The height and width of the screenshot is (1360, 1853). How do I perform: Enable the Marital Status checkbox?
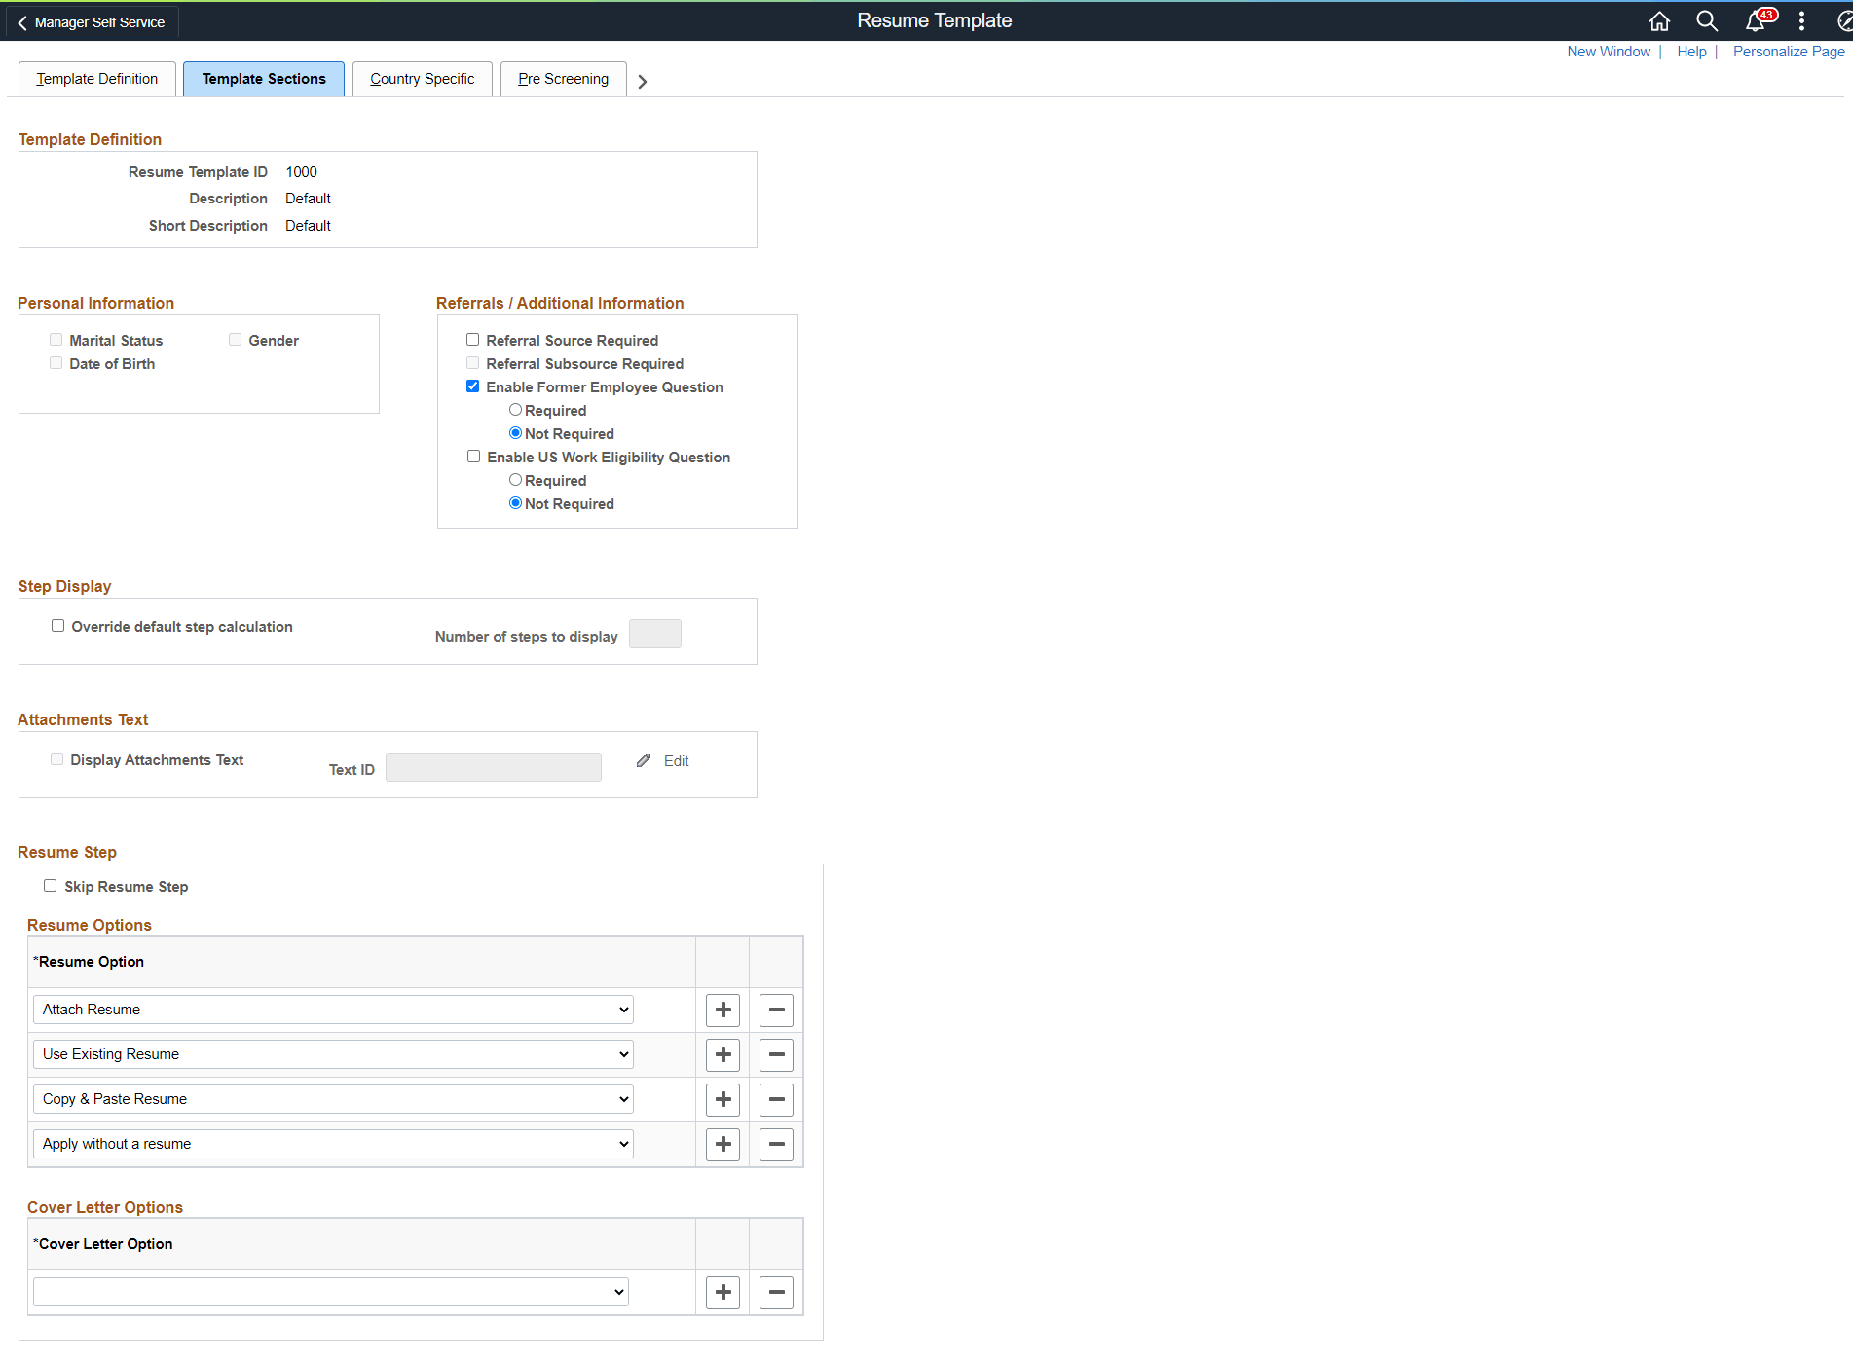[56, 339]
